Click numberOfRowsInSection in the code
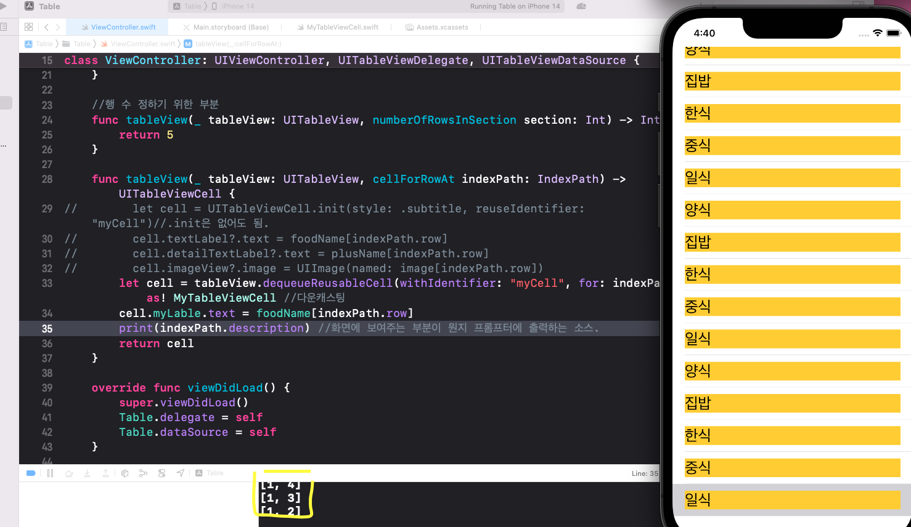The width and height of the screenshot is (911, 527). (x=444, y=120)
